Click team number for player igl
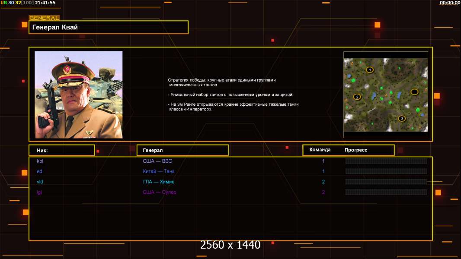This screenshot has width=461, height=259. [323, 192]
